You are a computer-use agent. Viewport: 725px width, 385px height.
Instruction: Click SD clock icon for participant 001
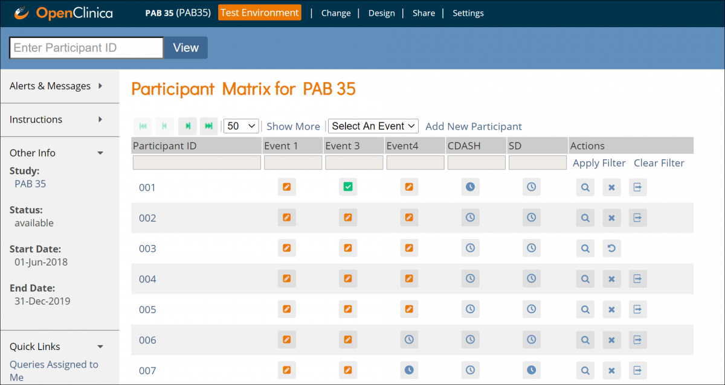tap(531, 187)
